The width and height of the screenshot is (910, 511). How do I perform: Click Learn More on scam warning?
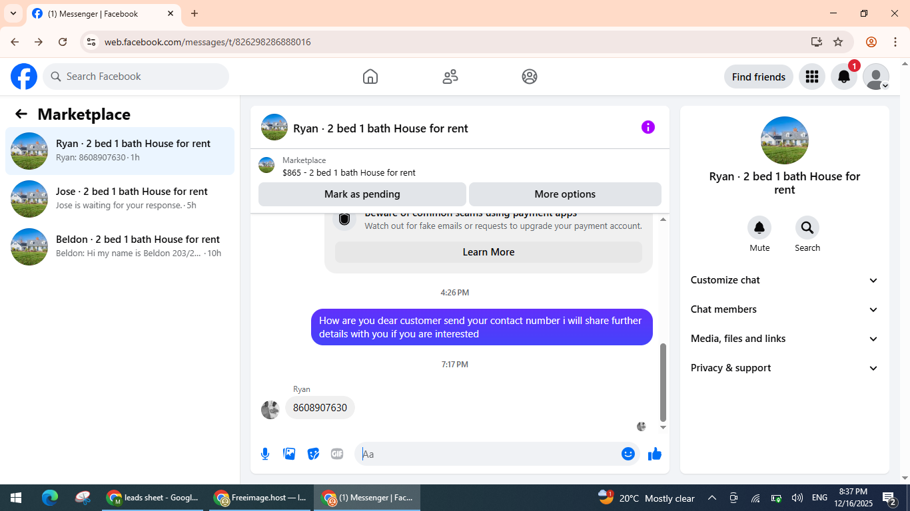[488, 252]
